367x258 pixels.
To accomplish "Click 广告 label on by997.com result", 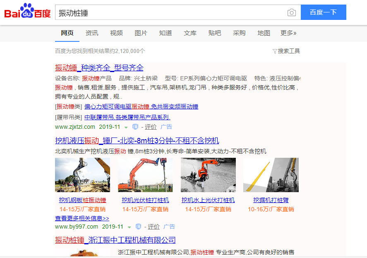I will (x=169, y=227).
